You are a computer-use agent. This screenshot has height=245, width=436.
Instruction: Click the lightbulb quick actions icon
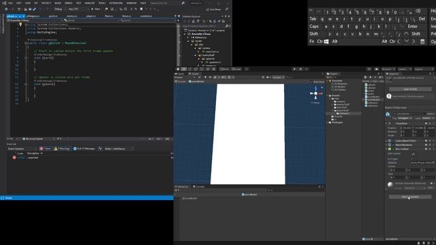coord(20,24)
